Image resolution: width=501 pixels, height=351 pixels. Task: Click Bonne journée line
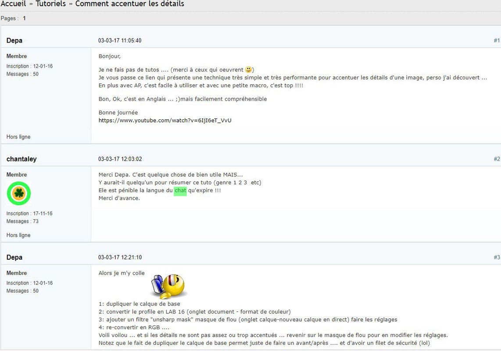pos(118,112)
